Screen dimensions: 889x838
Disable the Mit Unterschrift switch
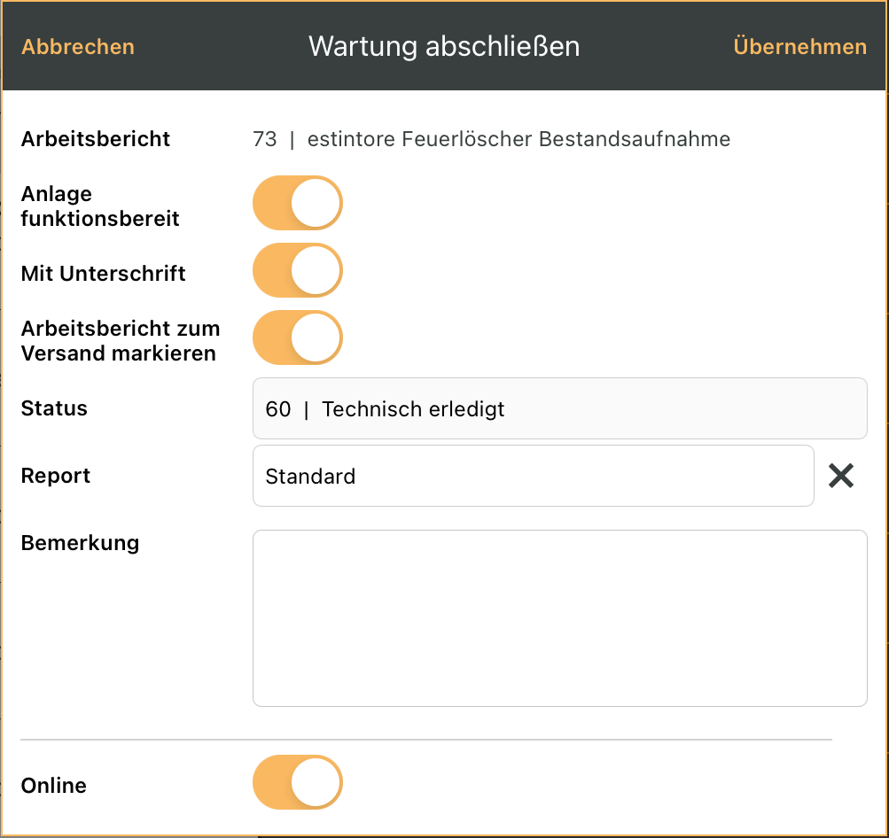[298, 270]
